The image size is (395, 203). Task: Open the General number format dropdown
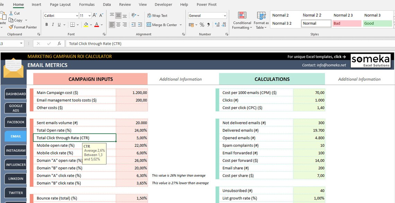[x=226, y=15]
